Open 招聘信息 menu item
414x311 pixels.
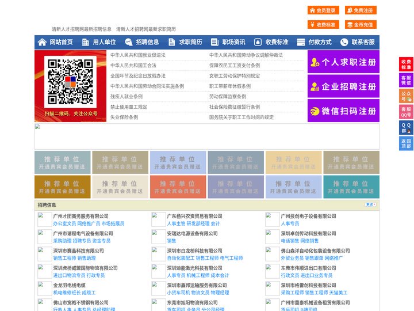(x=147, y=42)
